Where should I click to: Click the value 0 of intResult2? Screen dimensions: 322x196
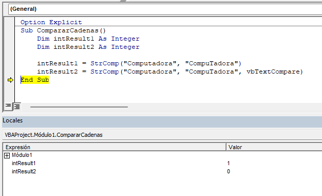click(x=229, y=171)
